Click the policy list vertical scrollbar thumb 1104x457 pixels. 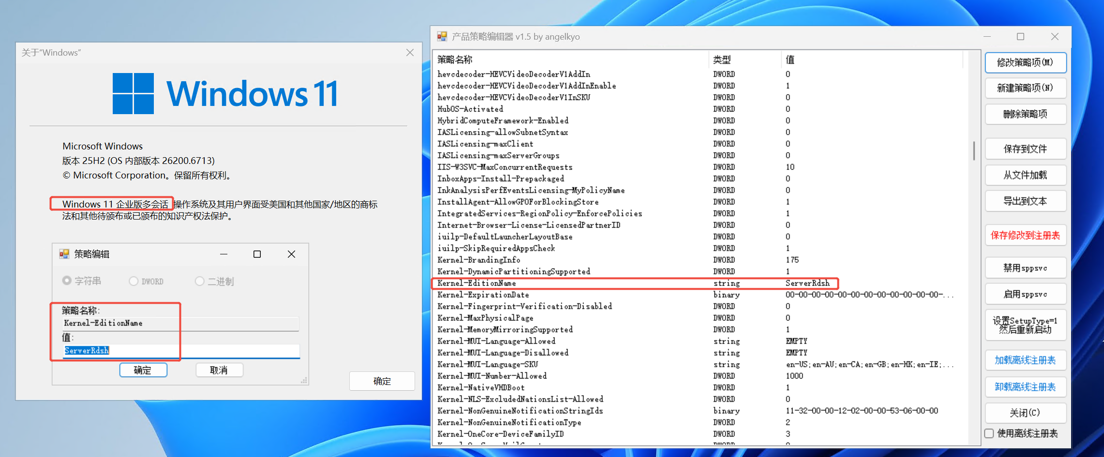(974, 150)
